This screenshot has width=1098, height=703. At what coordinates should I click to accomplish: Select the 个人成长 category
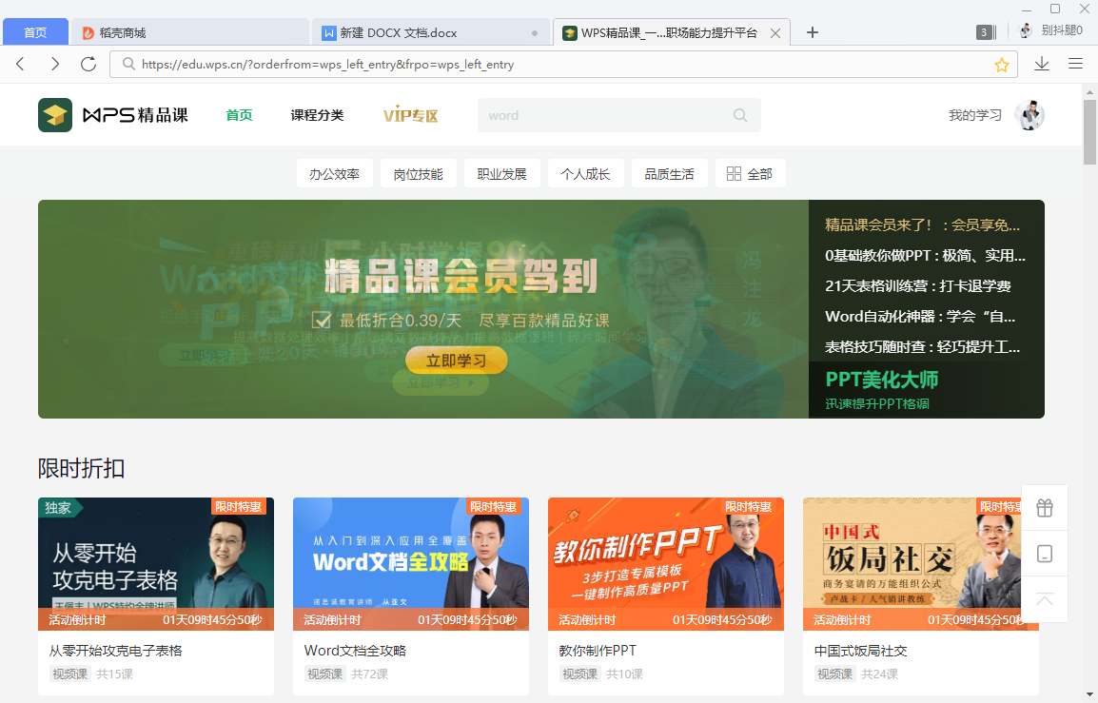pos(585,174)
